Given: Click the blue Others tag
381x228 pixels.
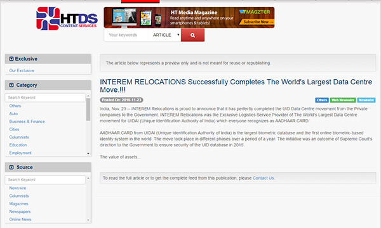Looking at the screenshot, I should 322,100.
